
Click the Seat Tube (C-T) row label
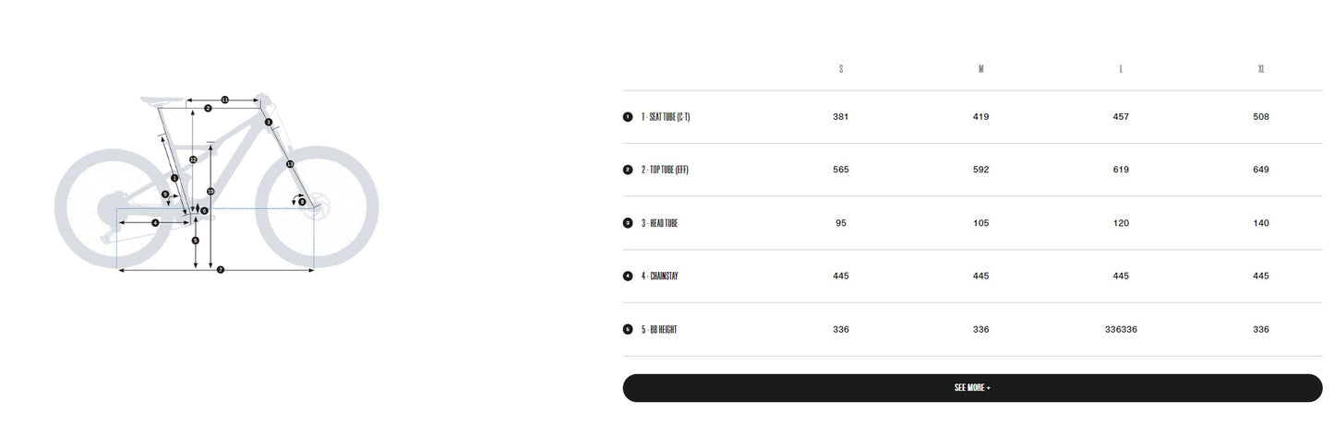click(x=666, y=117)
